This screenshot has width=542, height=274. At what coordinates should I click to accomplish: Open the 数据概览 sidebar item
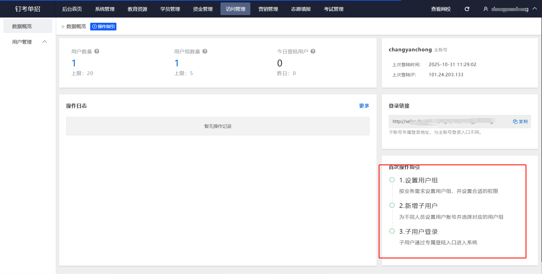22,26
